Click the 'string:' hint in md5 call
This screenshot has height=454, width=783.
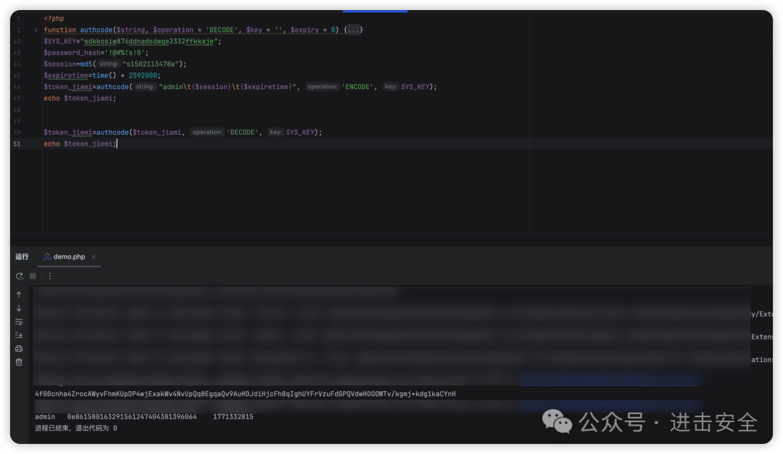109,64
